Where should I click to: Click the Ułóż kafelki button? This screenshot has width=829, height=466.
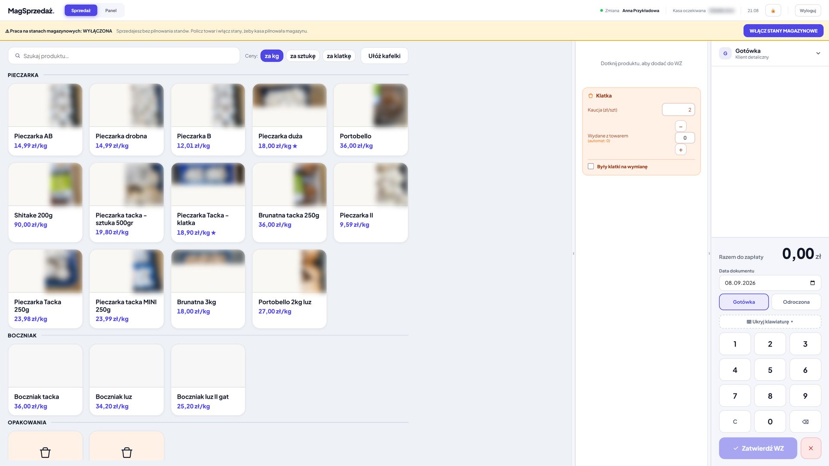pos(384,56)
